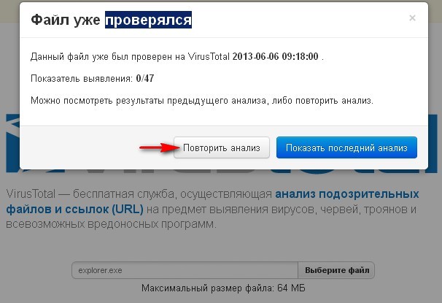Screen dimensions: 442x303
Task: Click the "Максимальный размер файла: 64 МБ" text
Action: click(x=223, y=288)
